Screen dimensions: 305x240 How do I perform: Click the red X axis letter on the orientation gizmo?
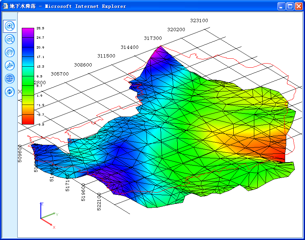54,227
